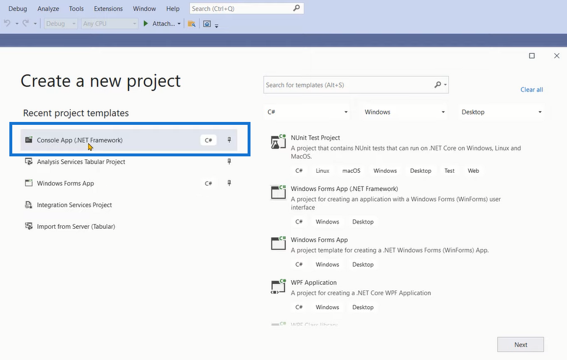Click the Console App (.NET Framework) icon
Viewport: 567px width, 360px height.
[29, 140]
